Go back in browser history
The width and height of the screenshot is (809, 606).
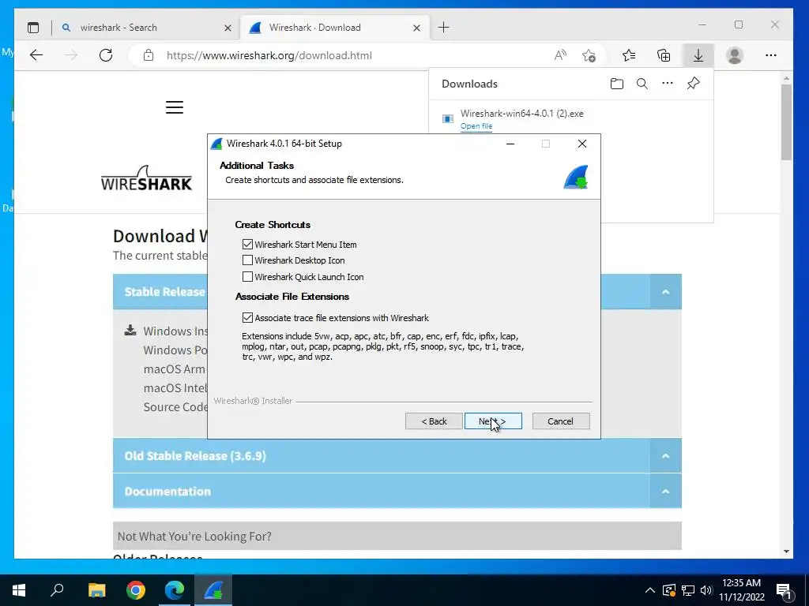[36, 55]
